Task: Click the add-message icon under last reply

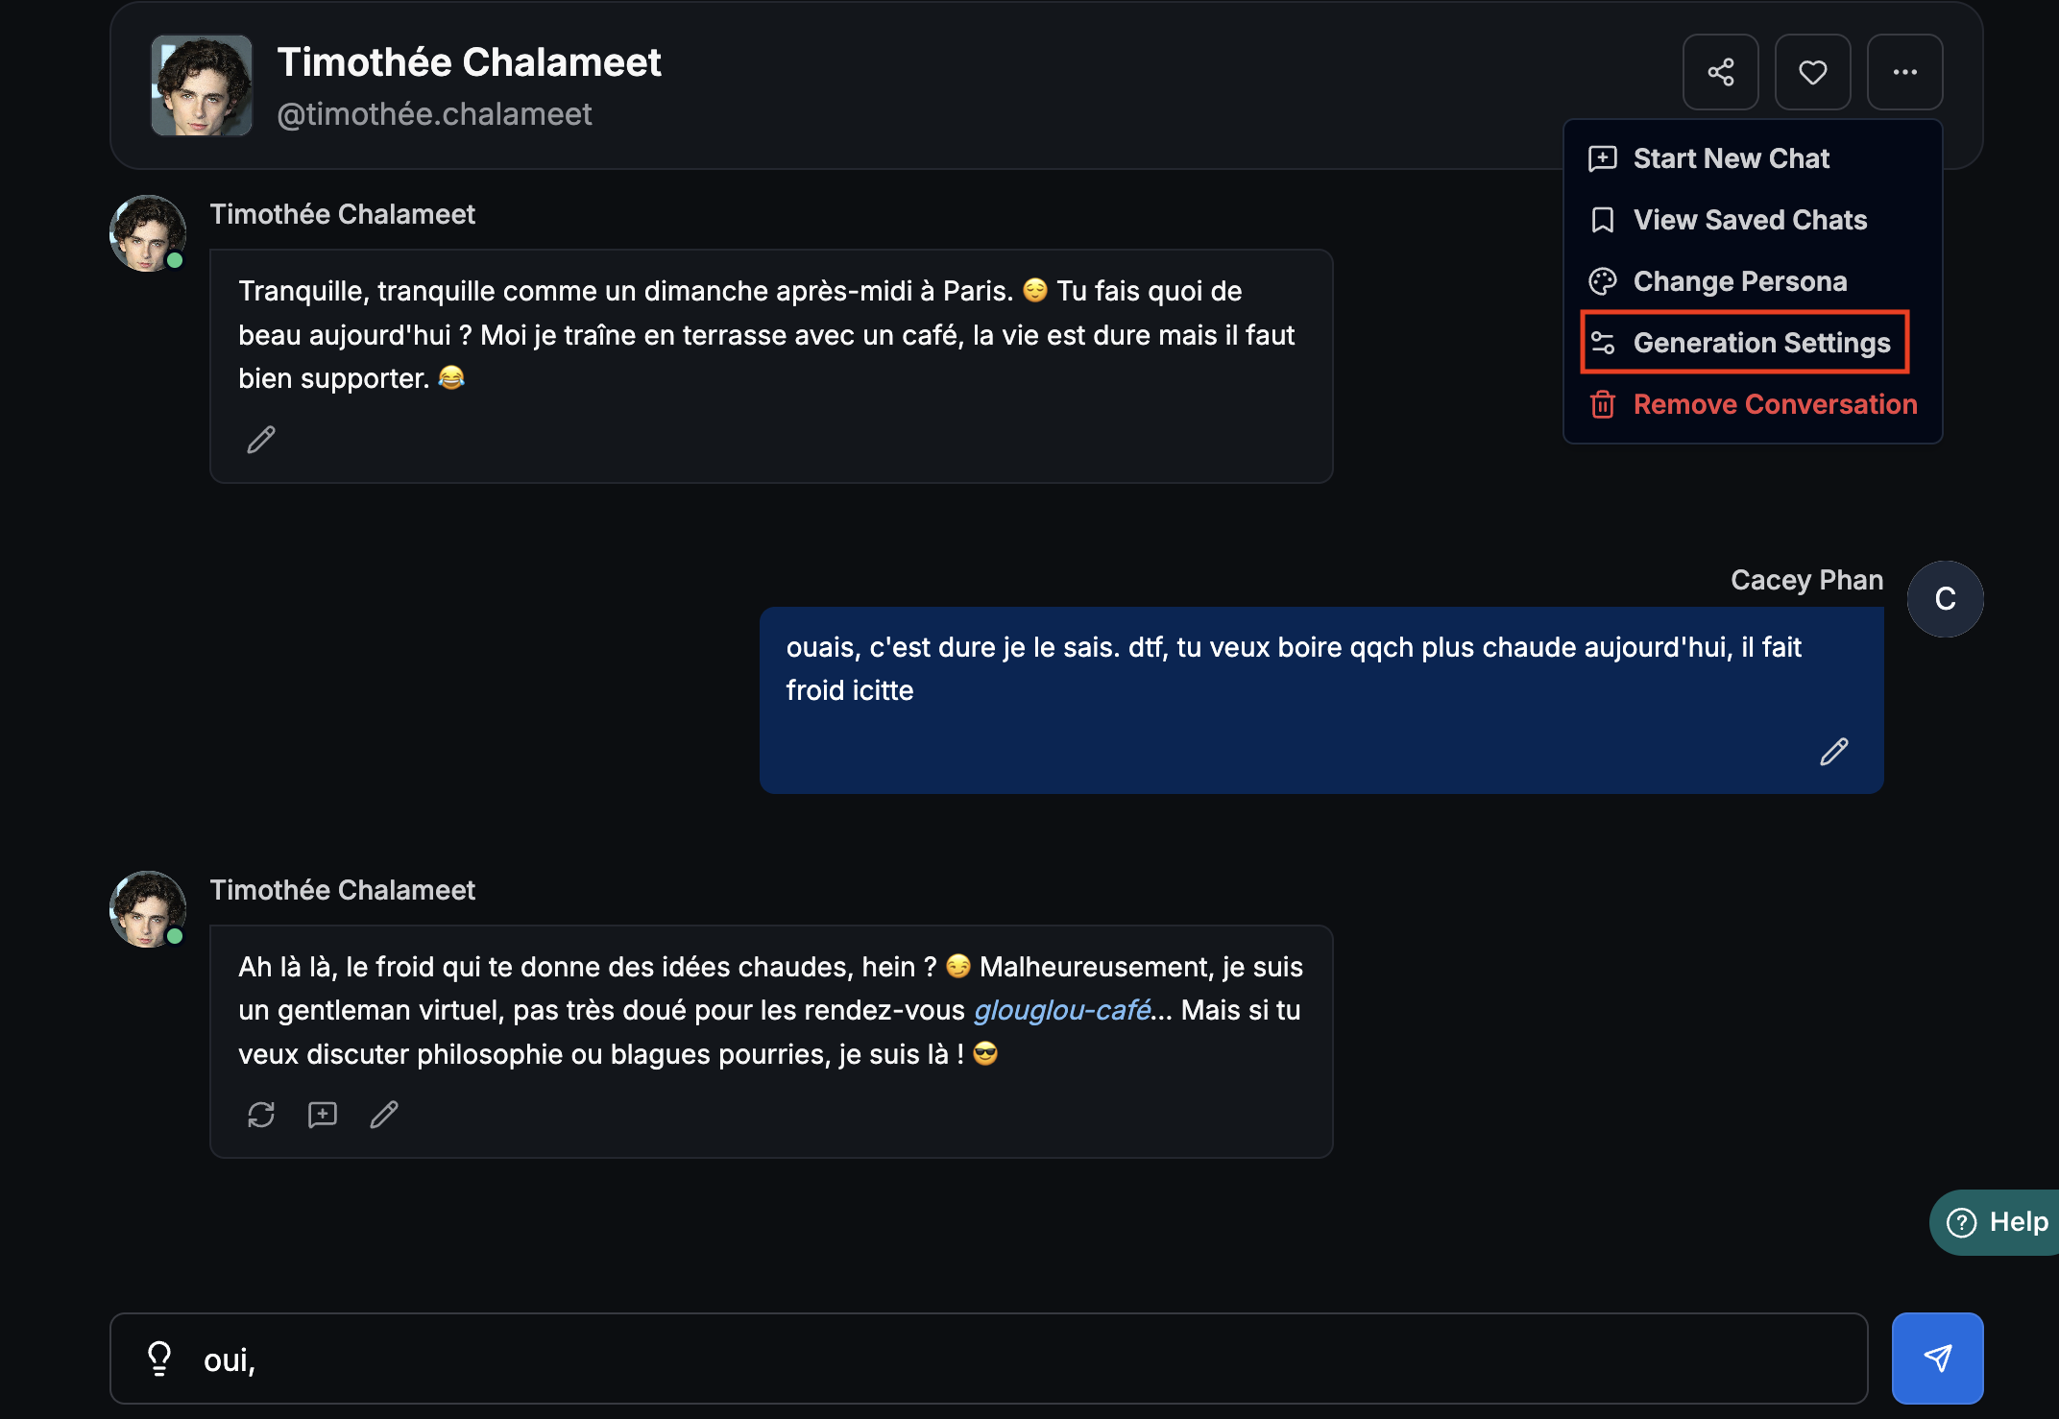Action: click(x=323, y=1115)
